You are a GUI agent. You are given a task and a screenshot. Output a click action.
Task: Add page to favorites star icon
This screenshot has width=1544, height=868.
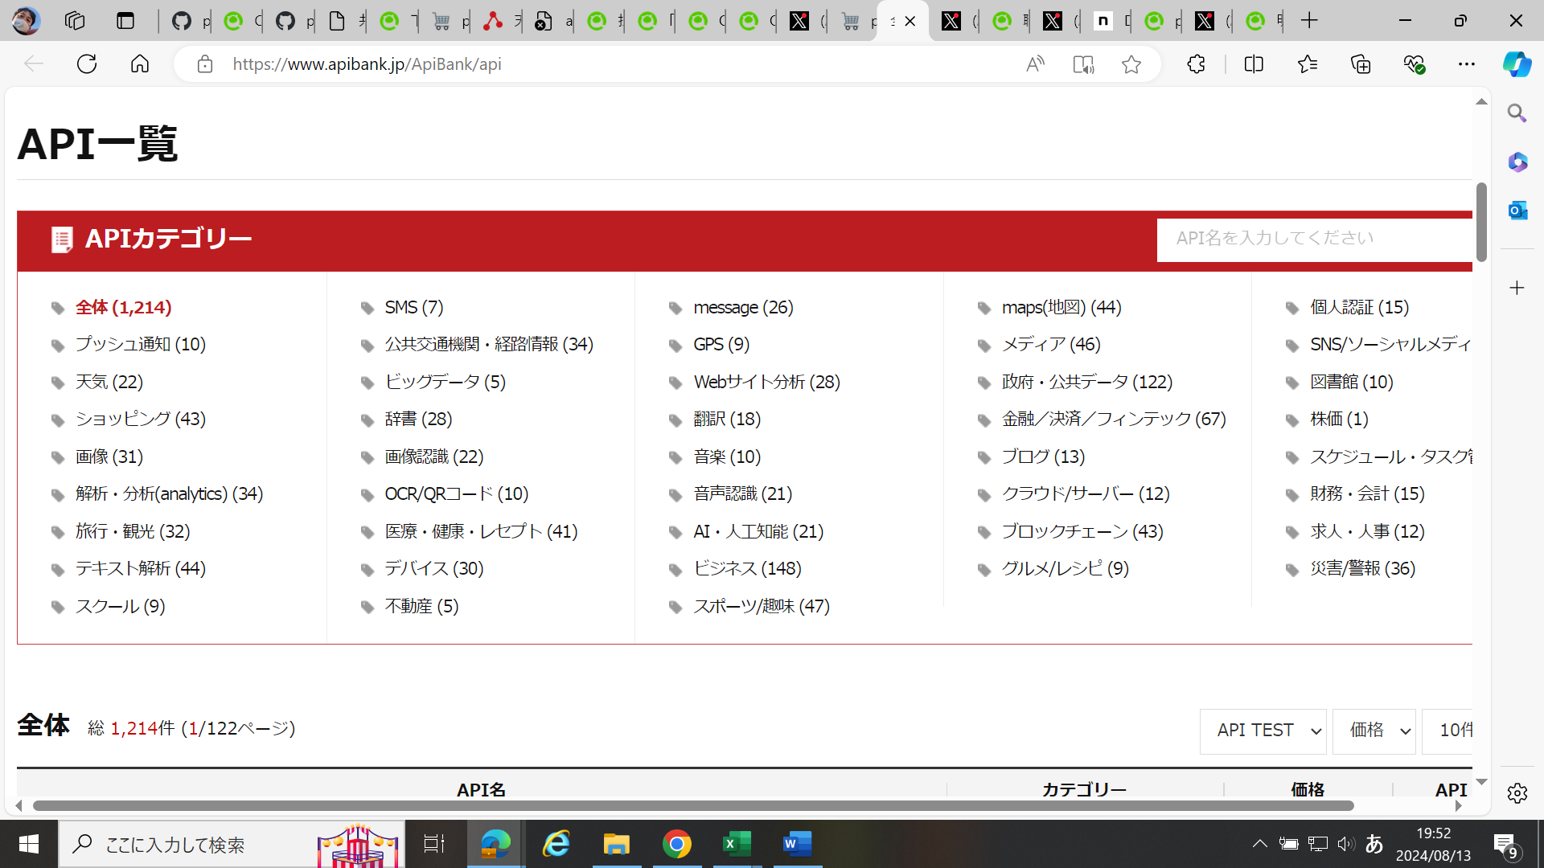point(1131,64)
